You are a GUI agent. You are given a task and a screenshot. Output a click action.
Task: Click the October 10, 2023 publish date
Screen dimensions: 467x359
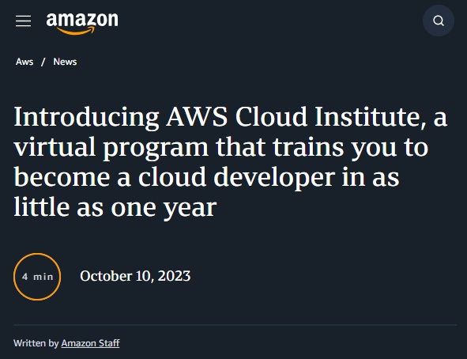[x=135, y=276]
